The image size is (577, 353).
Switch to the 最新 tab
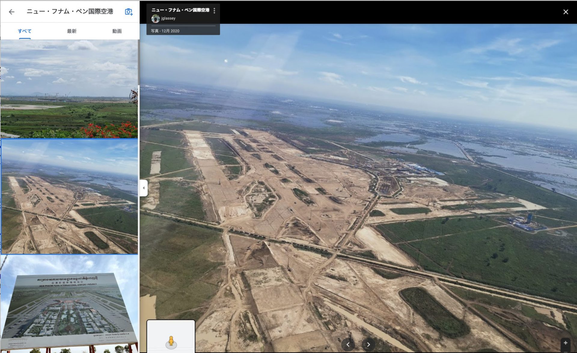[x=72, y=31]
